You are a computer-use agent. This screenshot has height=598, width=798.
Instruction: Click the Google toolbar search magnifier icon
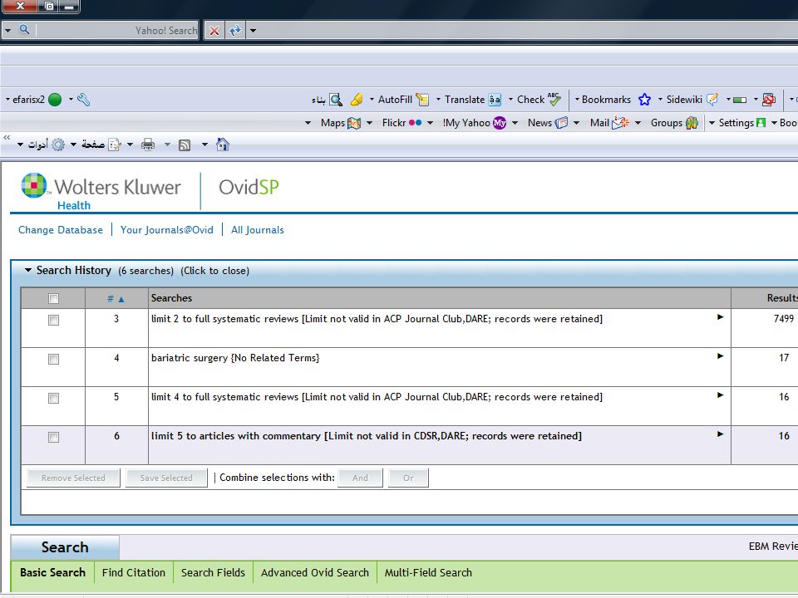click(335, 99)
